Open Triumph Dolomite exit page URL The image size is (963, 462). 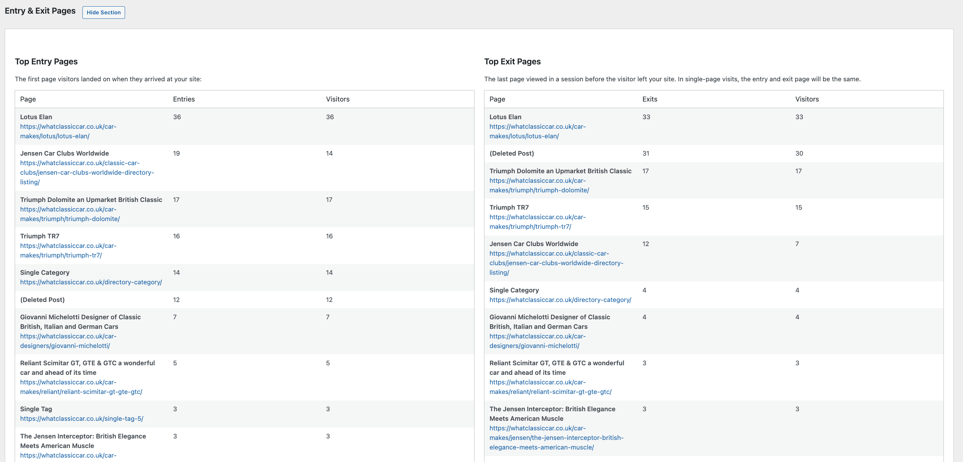tap(537, 181)
